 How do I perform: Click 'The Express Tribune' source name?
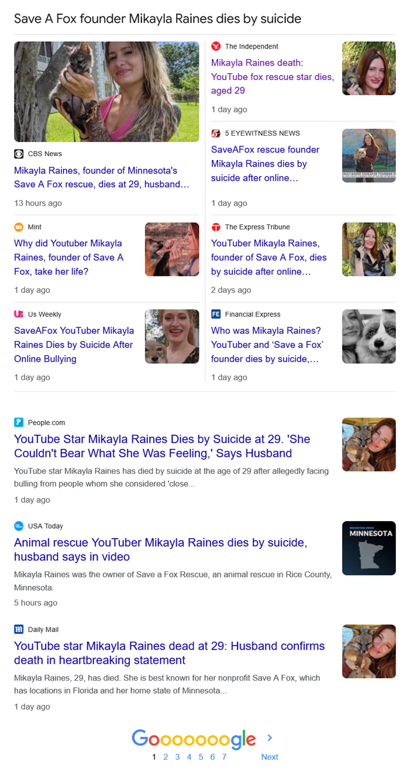[x=257, y=227]
